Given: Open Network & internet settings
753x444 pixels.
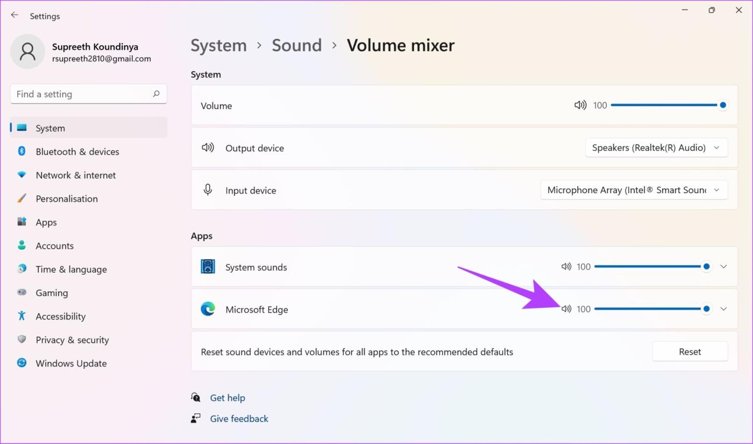Looking at the screenshot, I should pos(89,175).
